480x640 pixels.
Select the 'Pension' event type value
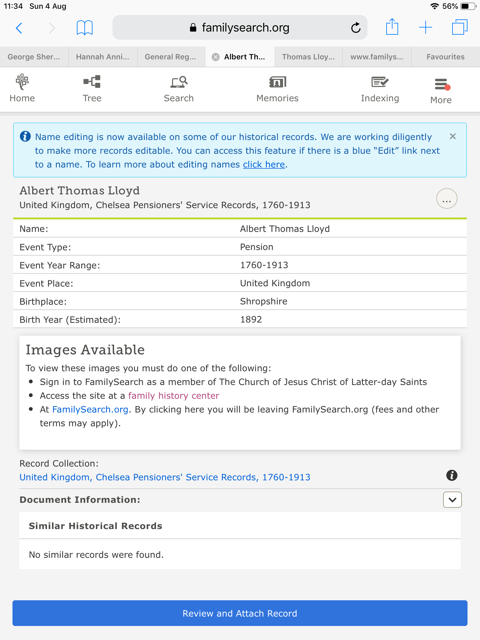click(x=257, y=247)
